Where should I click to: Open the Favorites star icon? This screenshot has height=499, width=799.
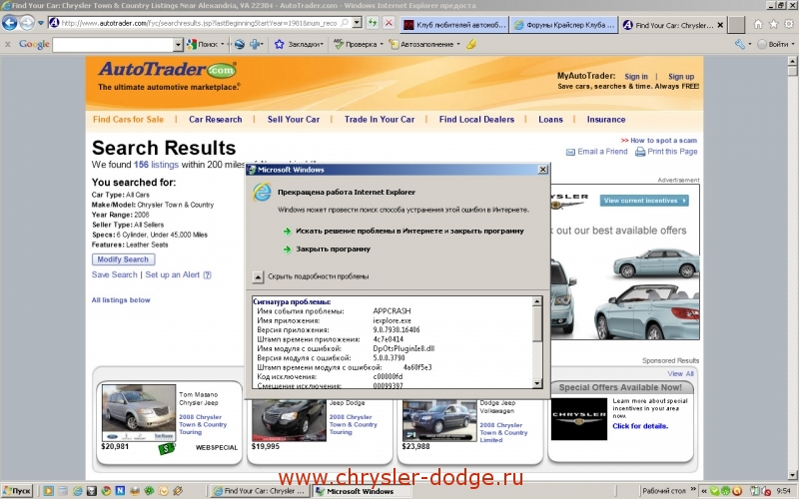coord(773,24)
